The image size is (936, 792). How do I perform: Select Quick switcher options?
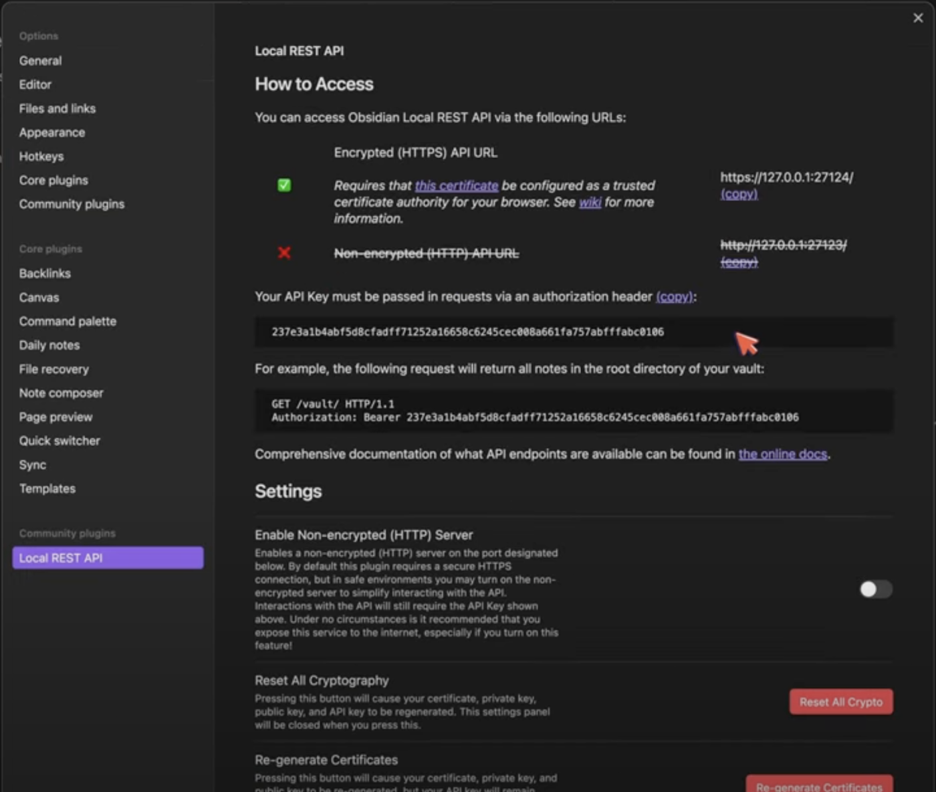click(x=60, y=441)
